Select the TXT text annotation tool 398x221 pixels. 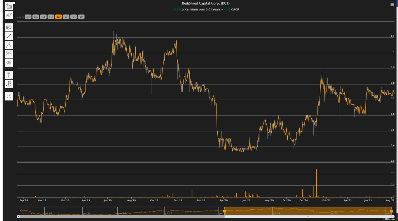click(x=9, y=28)
